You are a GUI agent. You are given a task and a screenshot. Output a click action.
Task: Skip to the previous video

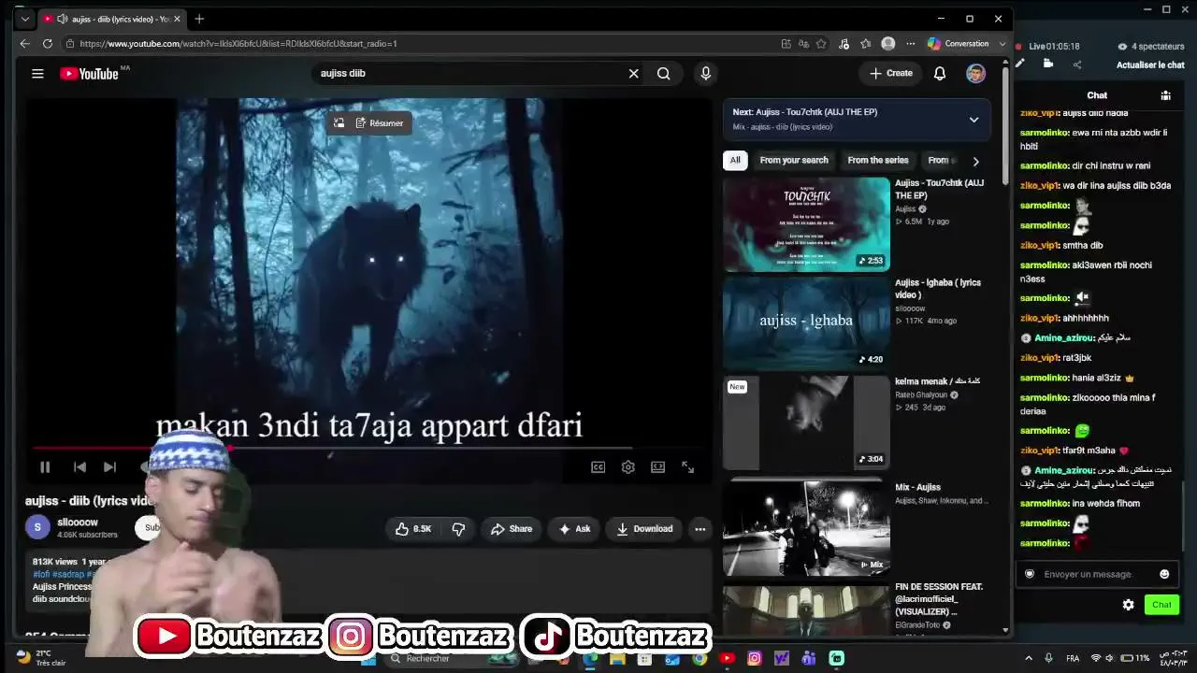pyautogui.click(x=79, y=467)
